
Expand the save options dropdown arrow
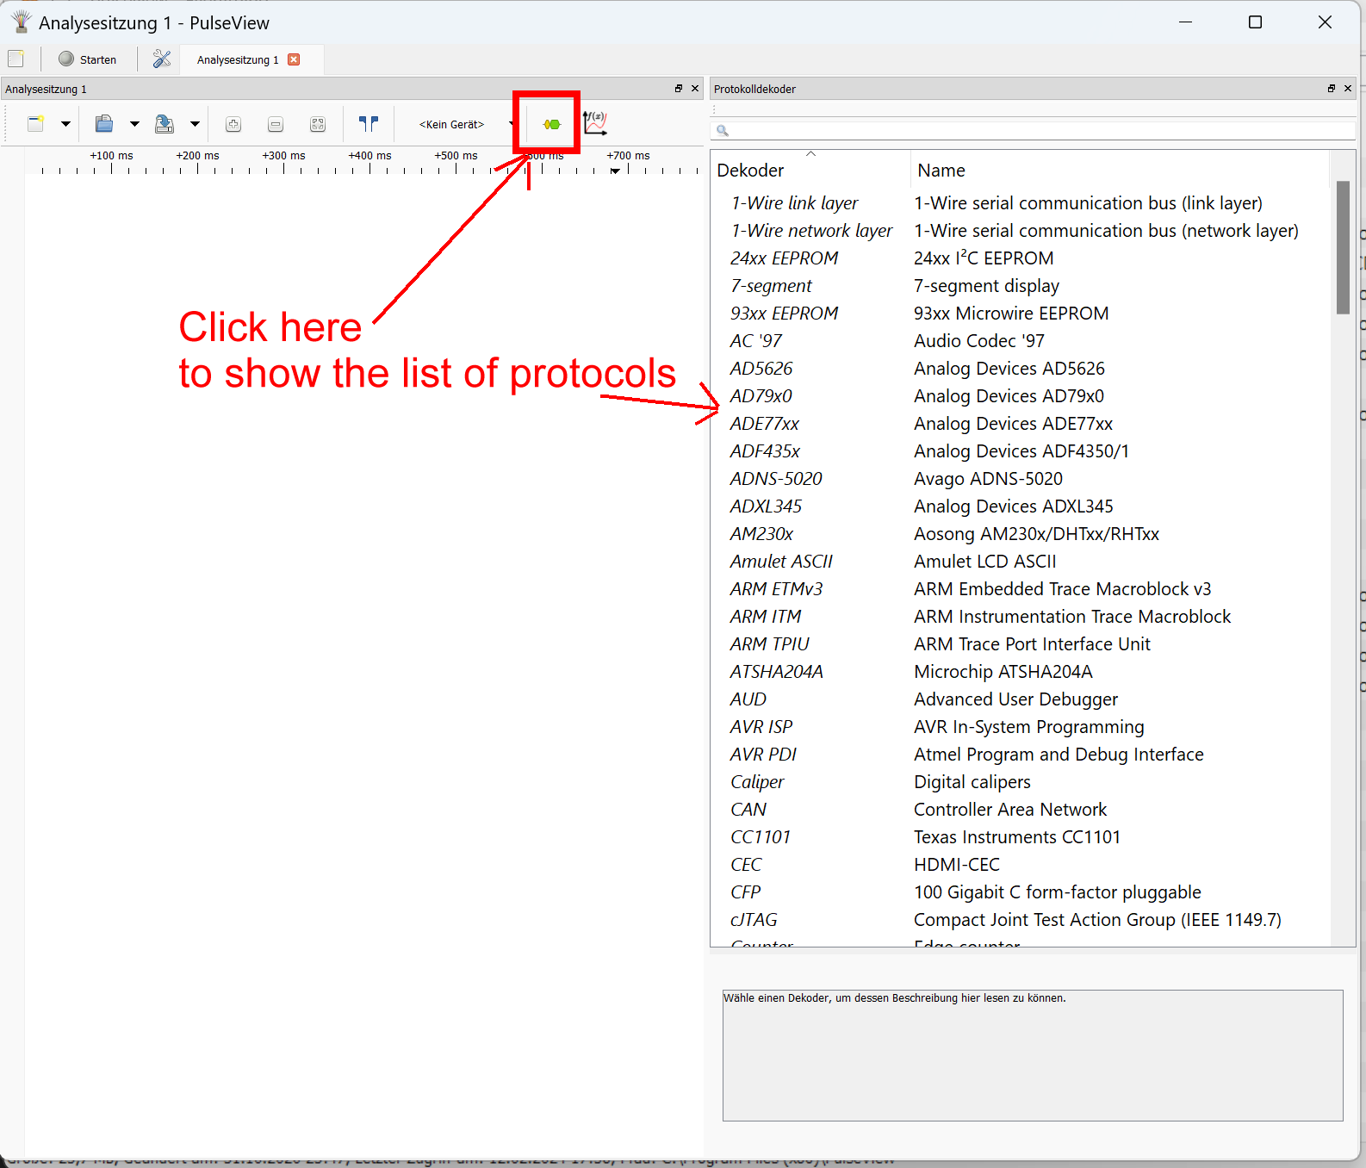tap(195, 124)
